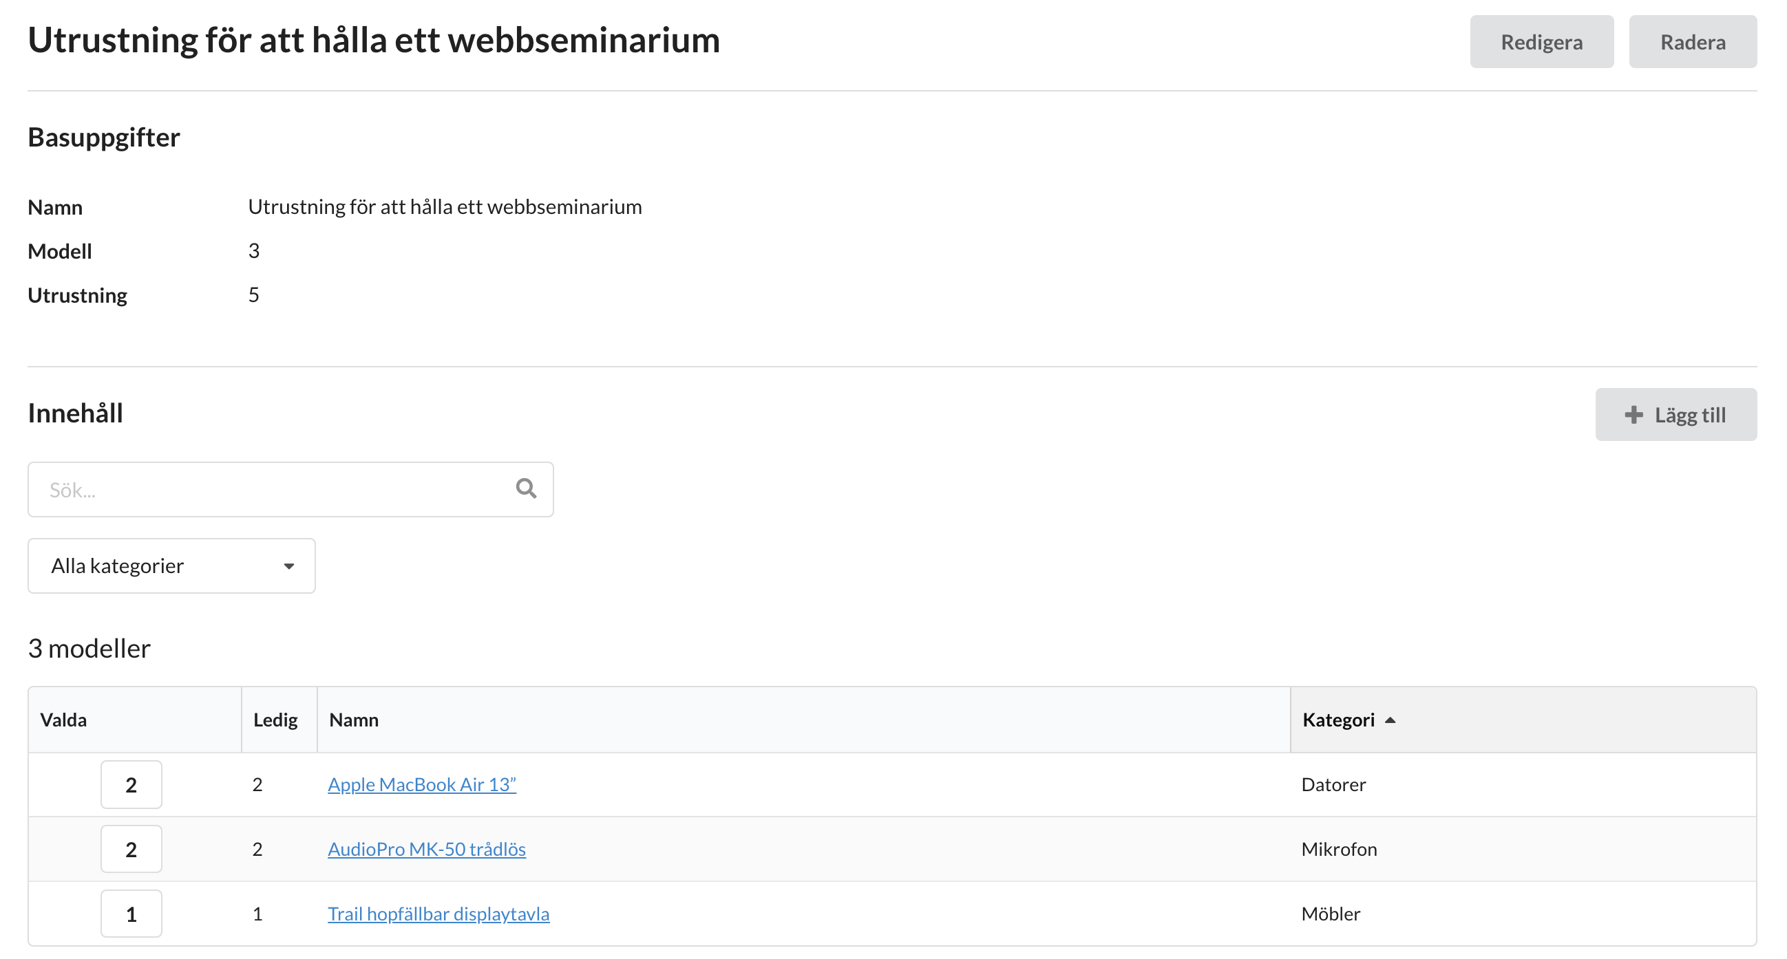Screen dimensions: 1787x959
Task: Click quantity box for Trail displaytavla
Action: [131, 913]
